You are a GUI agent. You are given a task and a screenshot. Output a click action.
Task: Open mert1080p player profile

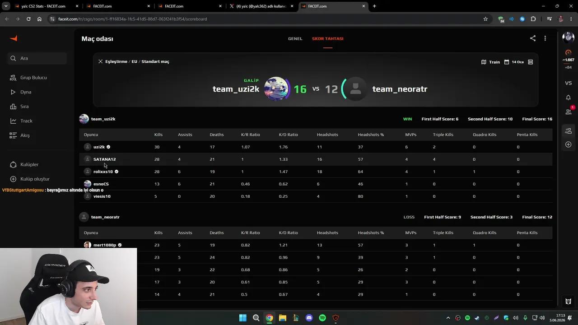105,245
